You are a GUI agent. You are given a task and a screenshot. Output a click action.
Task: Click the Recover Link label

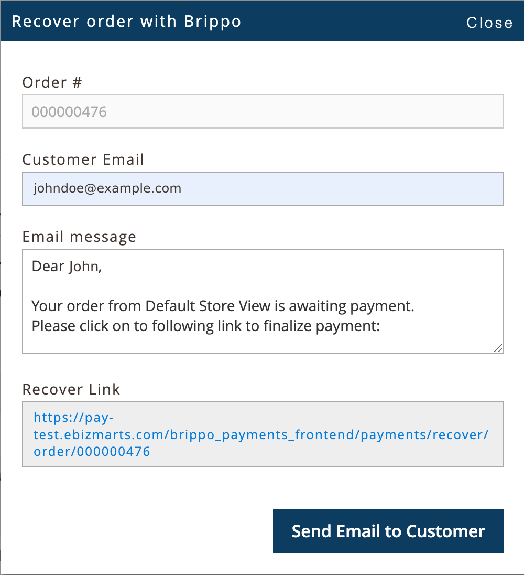pyautogui.click(x=71, y=389)
